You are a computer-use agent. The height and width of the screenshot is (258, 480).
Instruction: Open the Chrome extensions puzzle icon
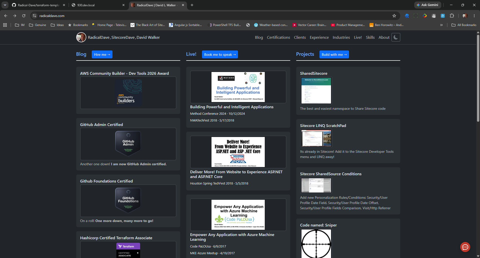pos(452,16)
